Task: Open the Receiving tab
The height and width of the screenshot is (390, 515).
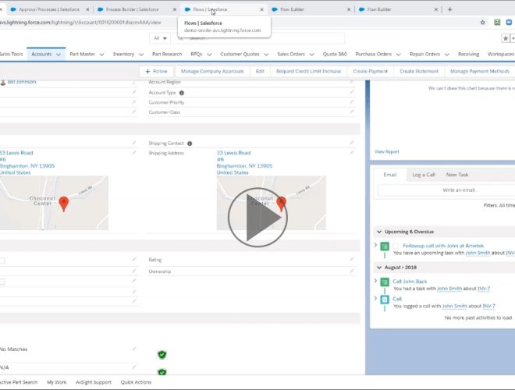Action: click(x=468, y=54)
